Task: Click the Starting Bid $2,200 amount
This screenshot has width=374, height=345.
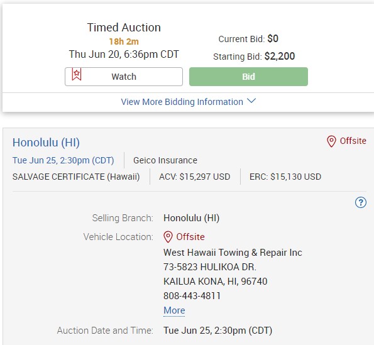Action: tap(280, 57)
